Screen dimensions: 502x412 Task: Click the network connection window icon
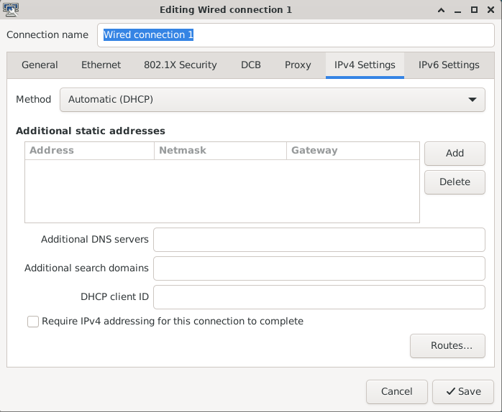(11, 9)
